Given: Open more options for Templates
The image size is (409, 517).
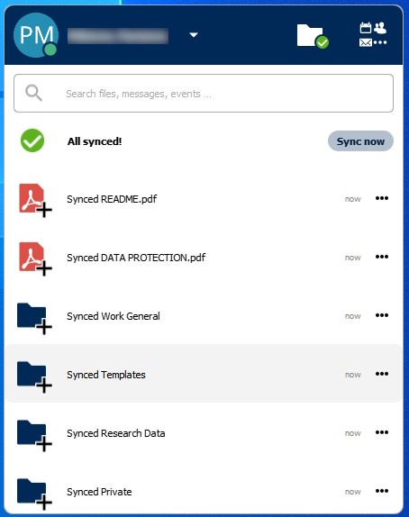Looking at the screenshot, I should 382,374.
